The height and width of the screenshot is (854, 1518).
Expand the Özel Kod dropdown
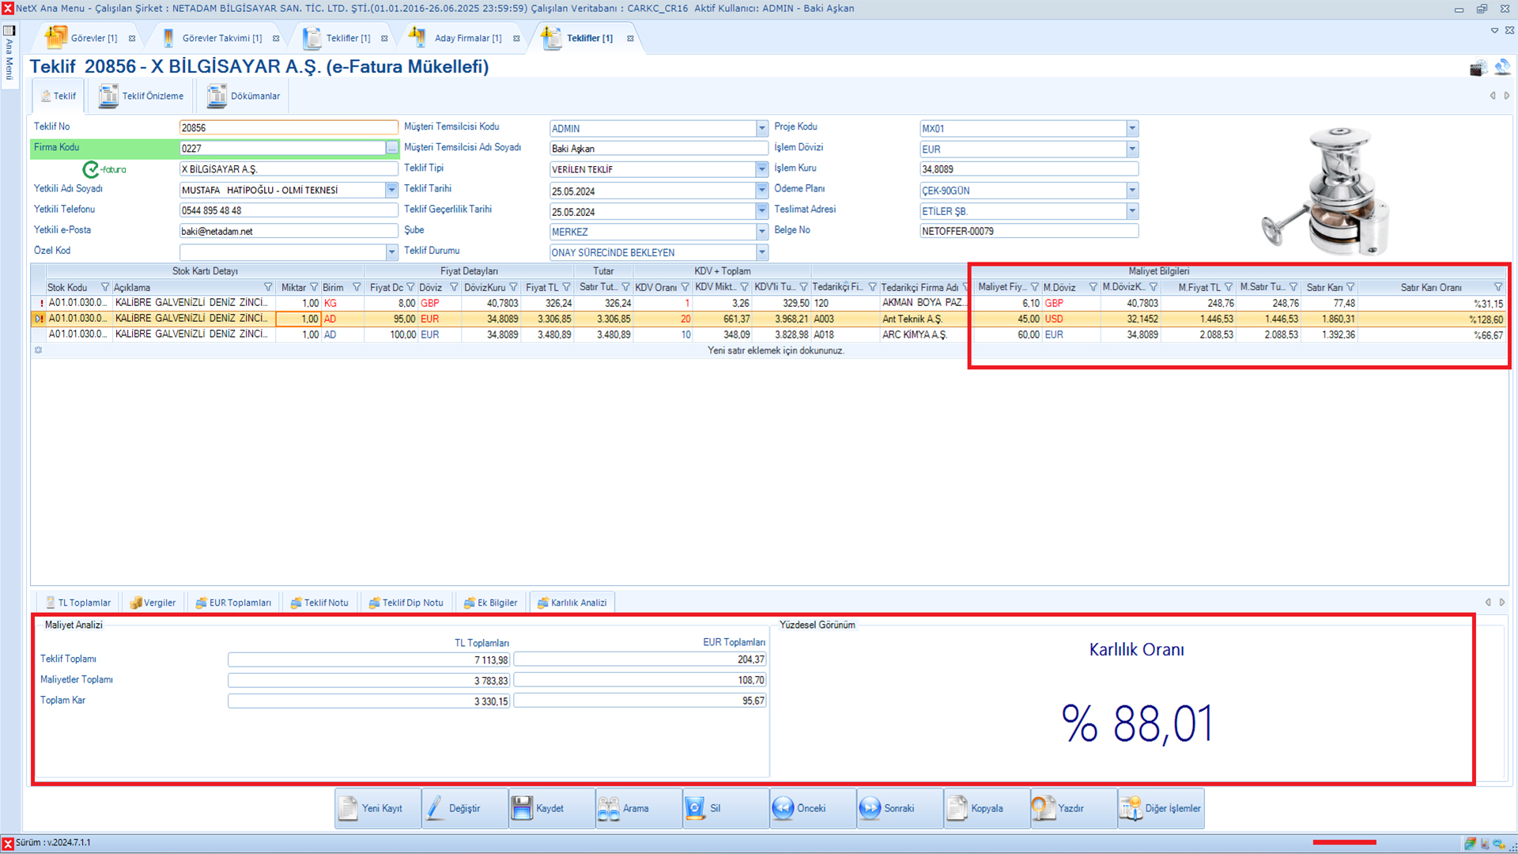click(x=391, y=251)
